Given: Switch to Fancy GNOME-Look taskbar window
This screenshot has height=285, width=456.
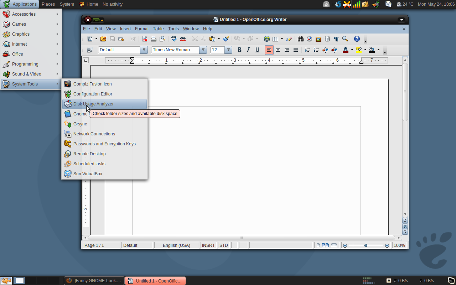Looking at the screenshot, I should click(x=94, y=281).
